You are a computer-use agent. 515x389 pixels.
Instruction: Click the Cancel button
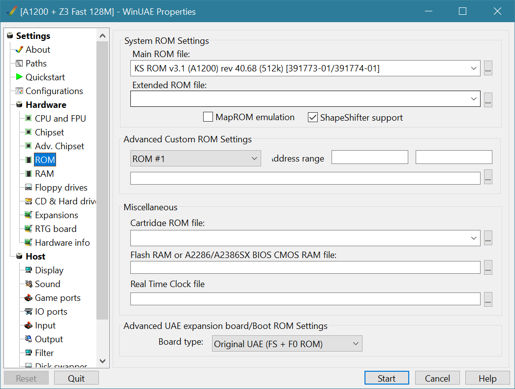click(437, 378)
